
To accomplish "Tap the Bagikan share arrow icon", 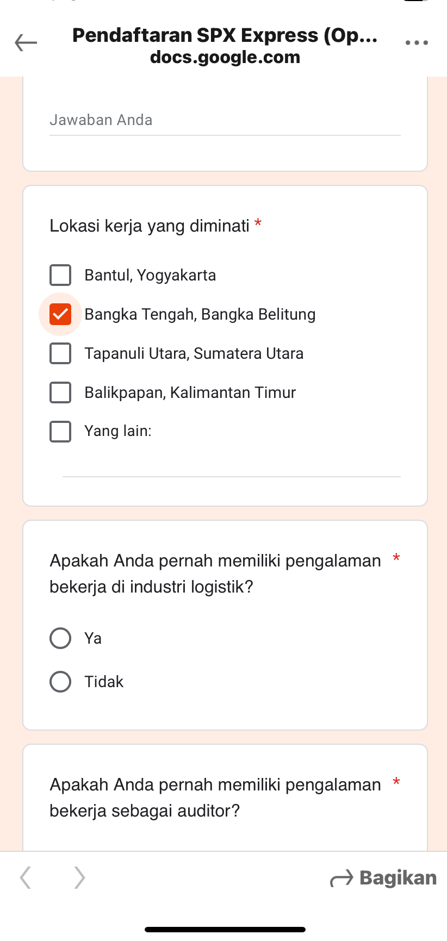I will tap(342, 878).
